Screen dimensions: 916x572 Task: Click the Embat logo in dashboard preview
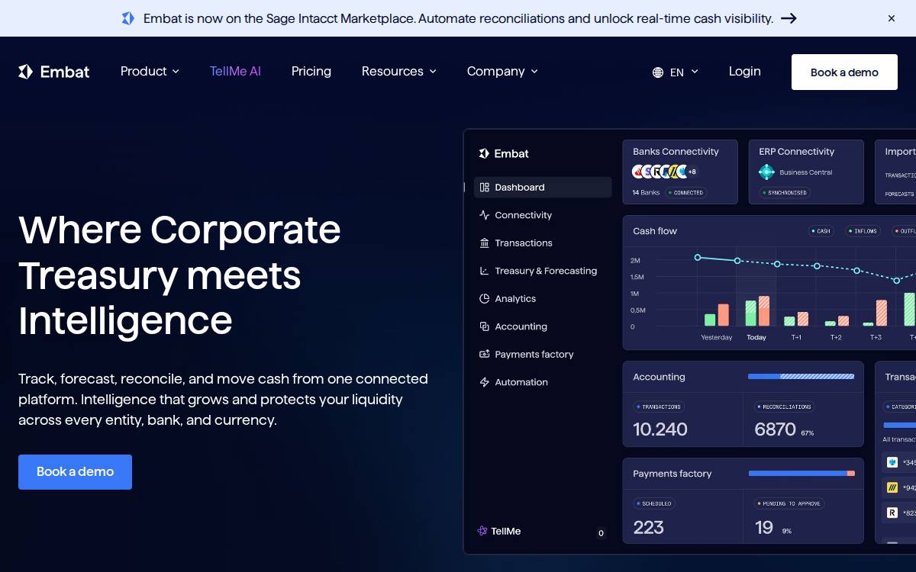[x=504, y=153]
